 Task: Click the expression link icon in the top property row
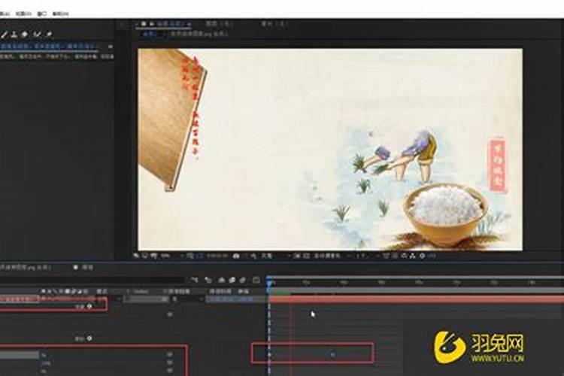pos(170,314)
